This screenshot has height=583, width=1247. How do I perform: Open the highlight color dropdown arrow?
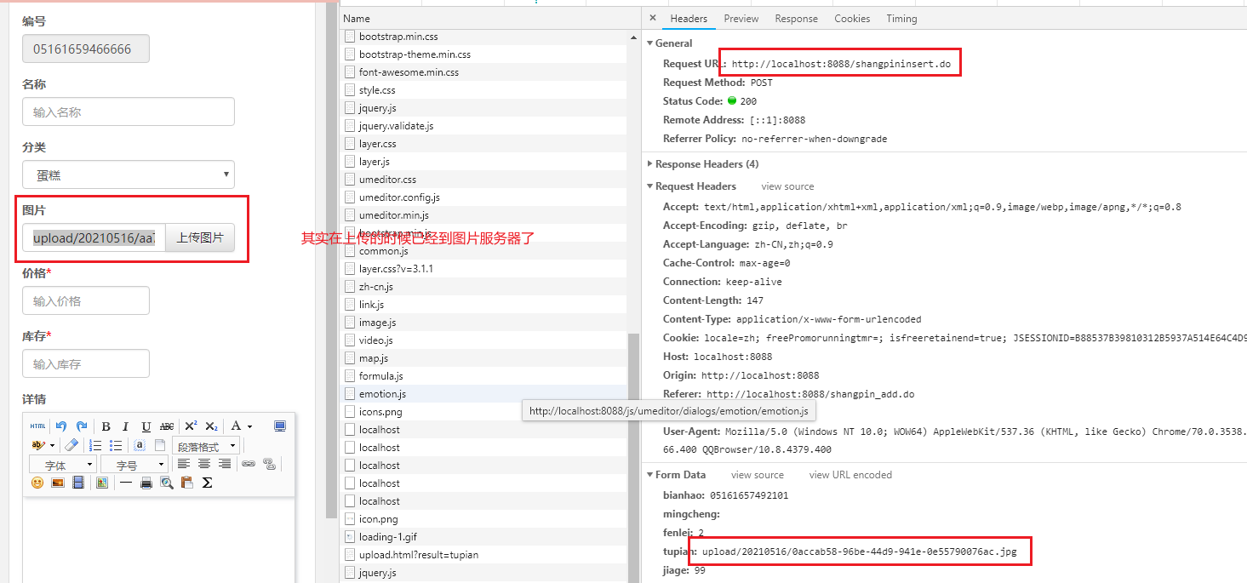(52, 445)
